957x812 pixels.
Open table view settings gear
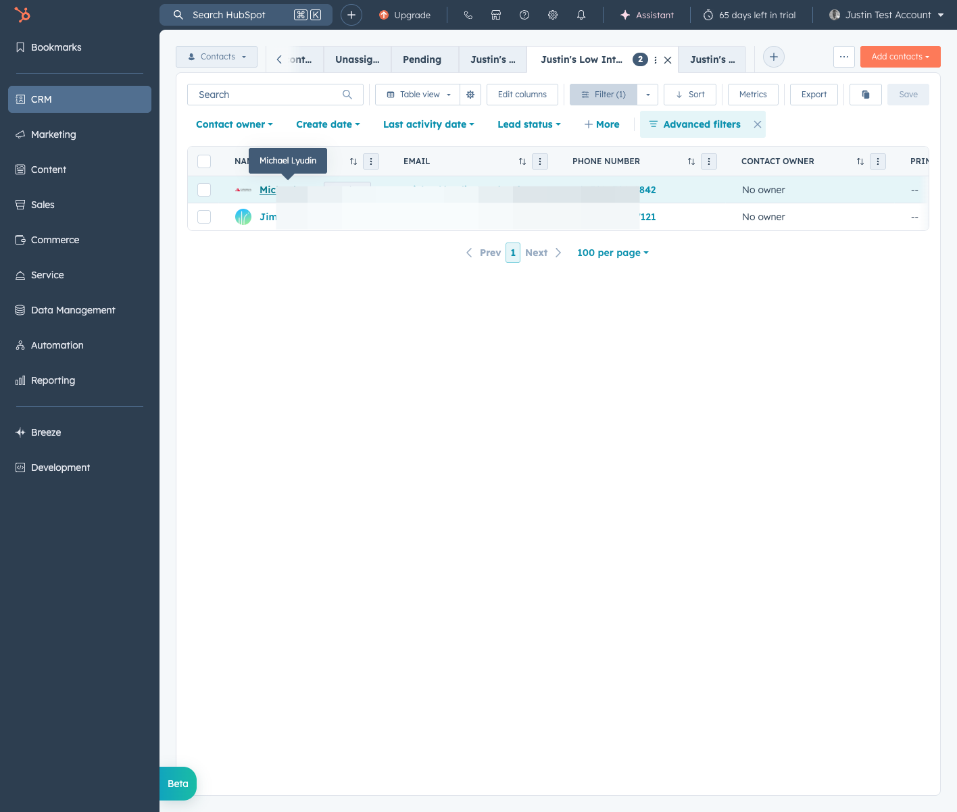470,95
